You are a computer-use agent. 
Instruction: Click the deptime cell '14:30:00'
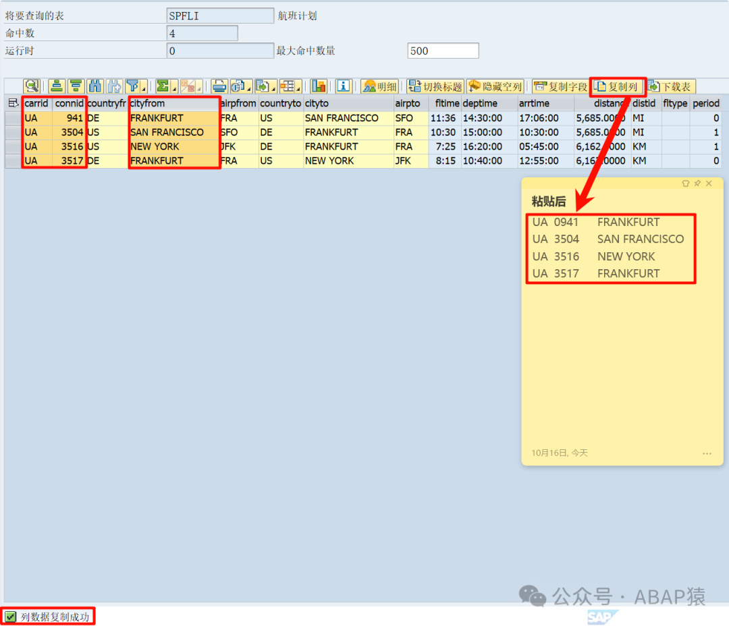[x=489, y=118]
